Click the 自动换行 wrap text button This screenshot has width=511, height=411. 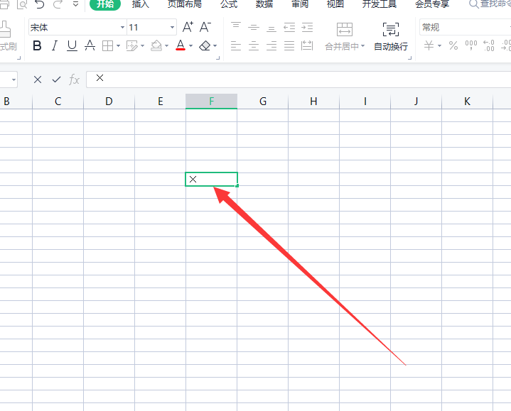(x=390, y=36)
